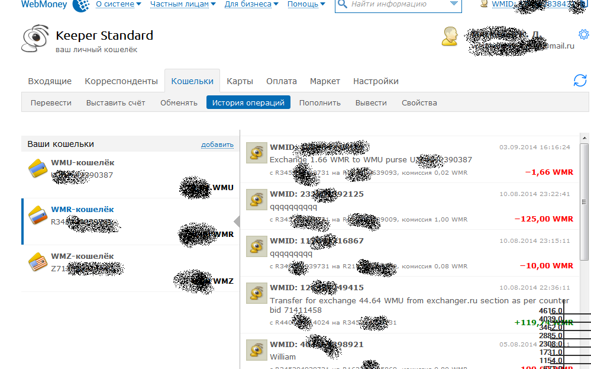Expand the 'Для бизнеса' dropdown menu

(251, 4)
